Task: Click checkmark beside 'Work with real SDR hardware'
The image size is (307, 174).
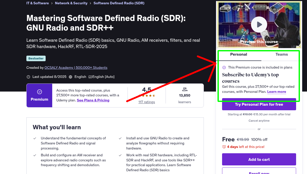Action: pyautogui.click(x=120, y=155)
